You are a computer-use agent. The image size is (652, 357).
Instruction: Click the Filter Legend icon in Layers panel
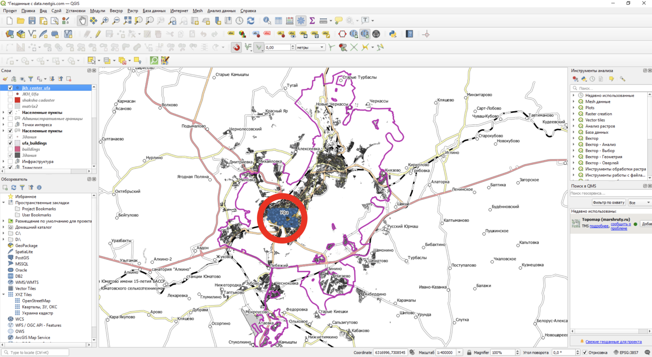pos(31,79)
